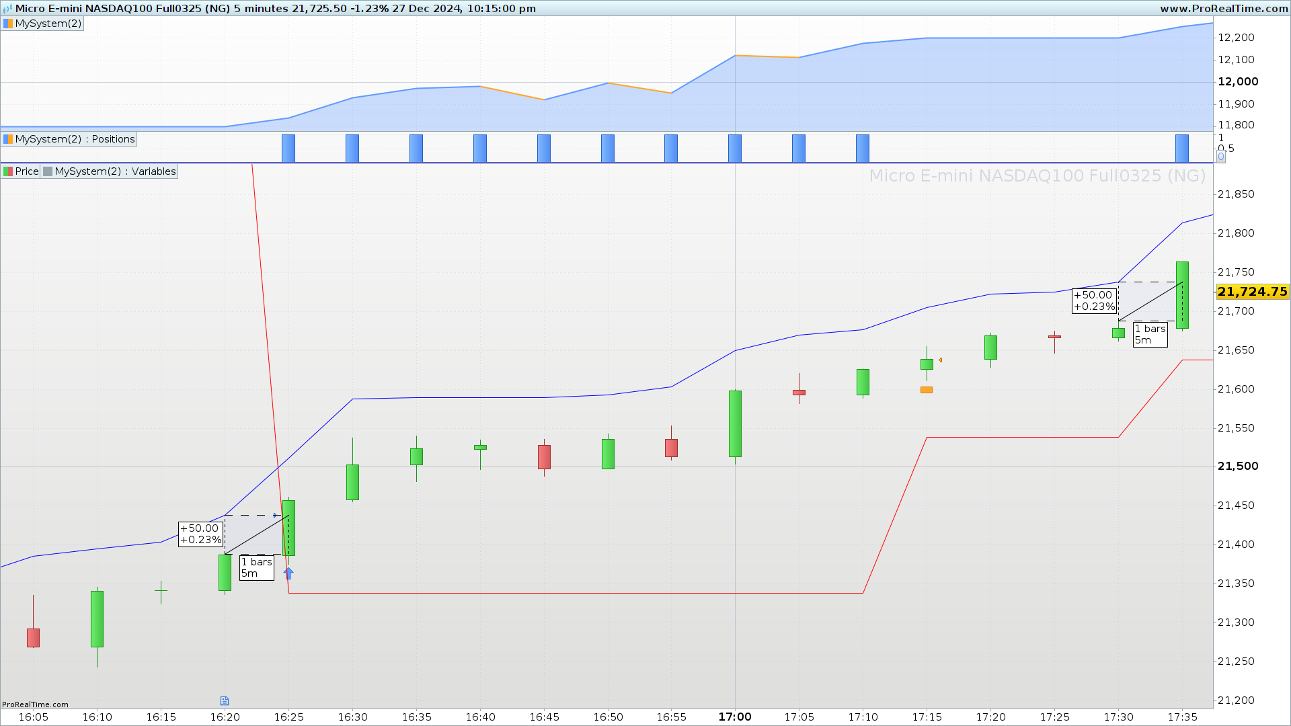The width and height of the screenshot is (1291, 726).
Task: Click the yellow 21,724.75 current price label
Action: [1252, 292]
